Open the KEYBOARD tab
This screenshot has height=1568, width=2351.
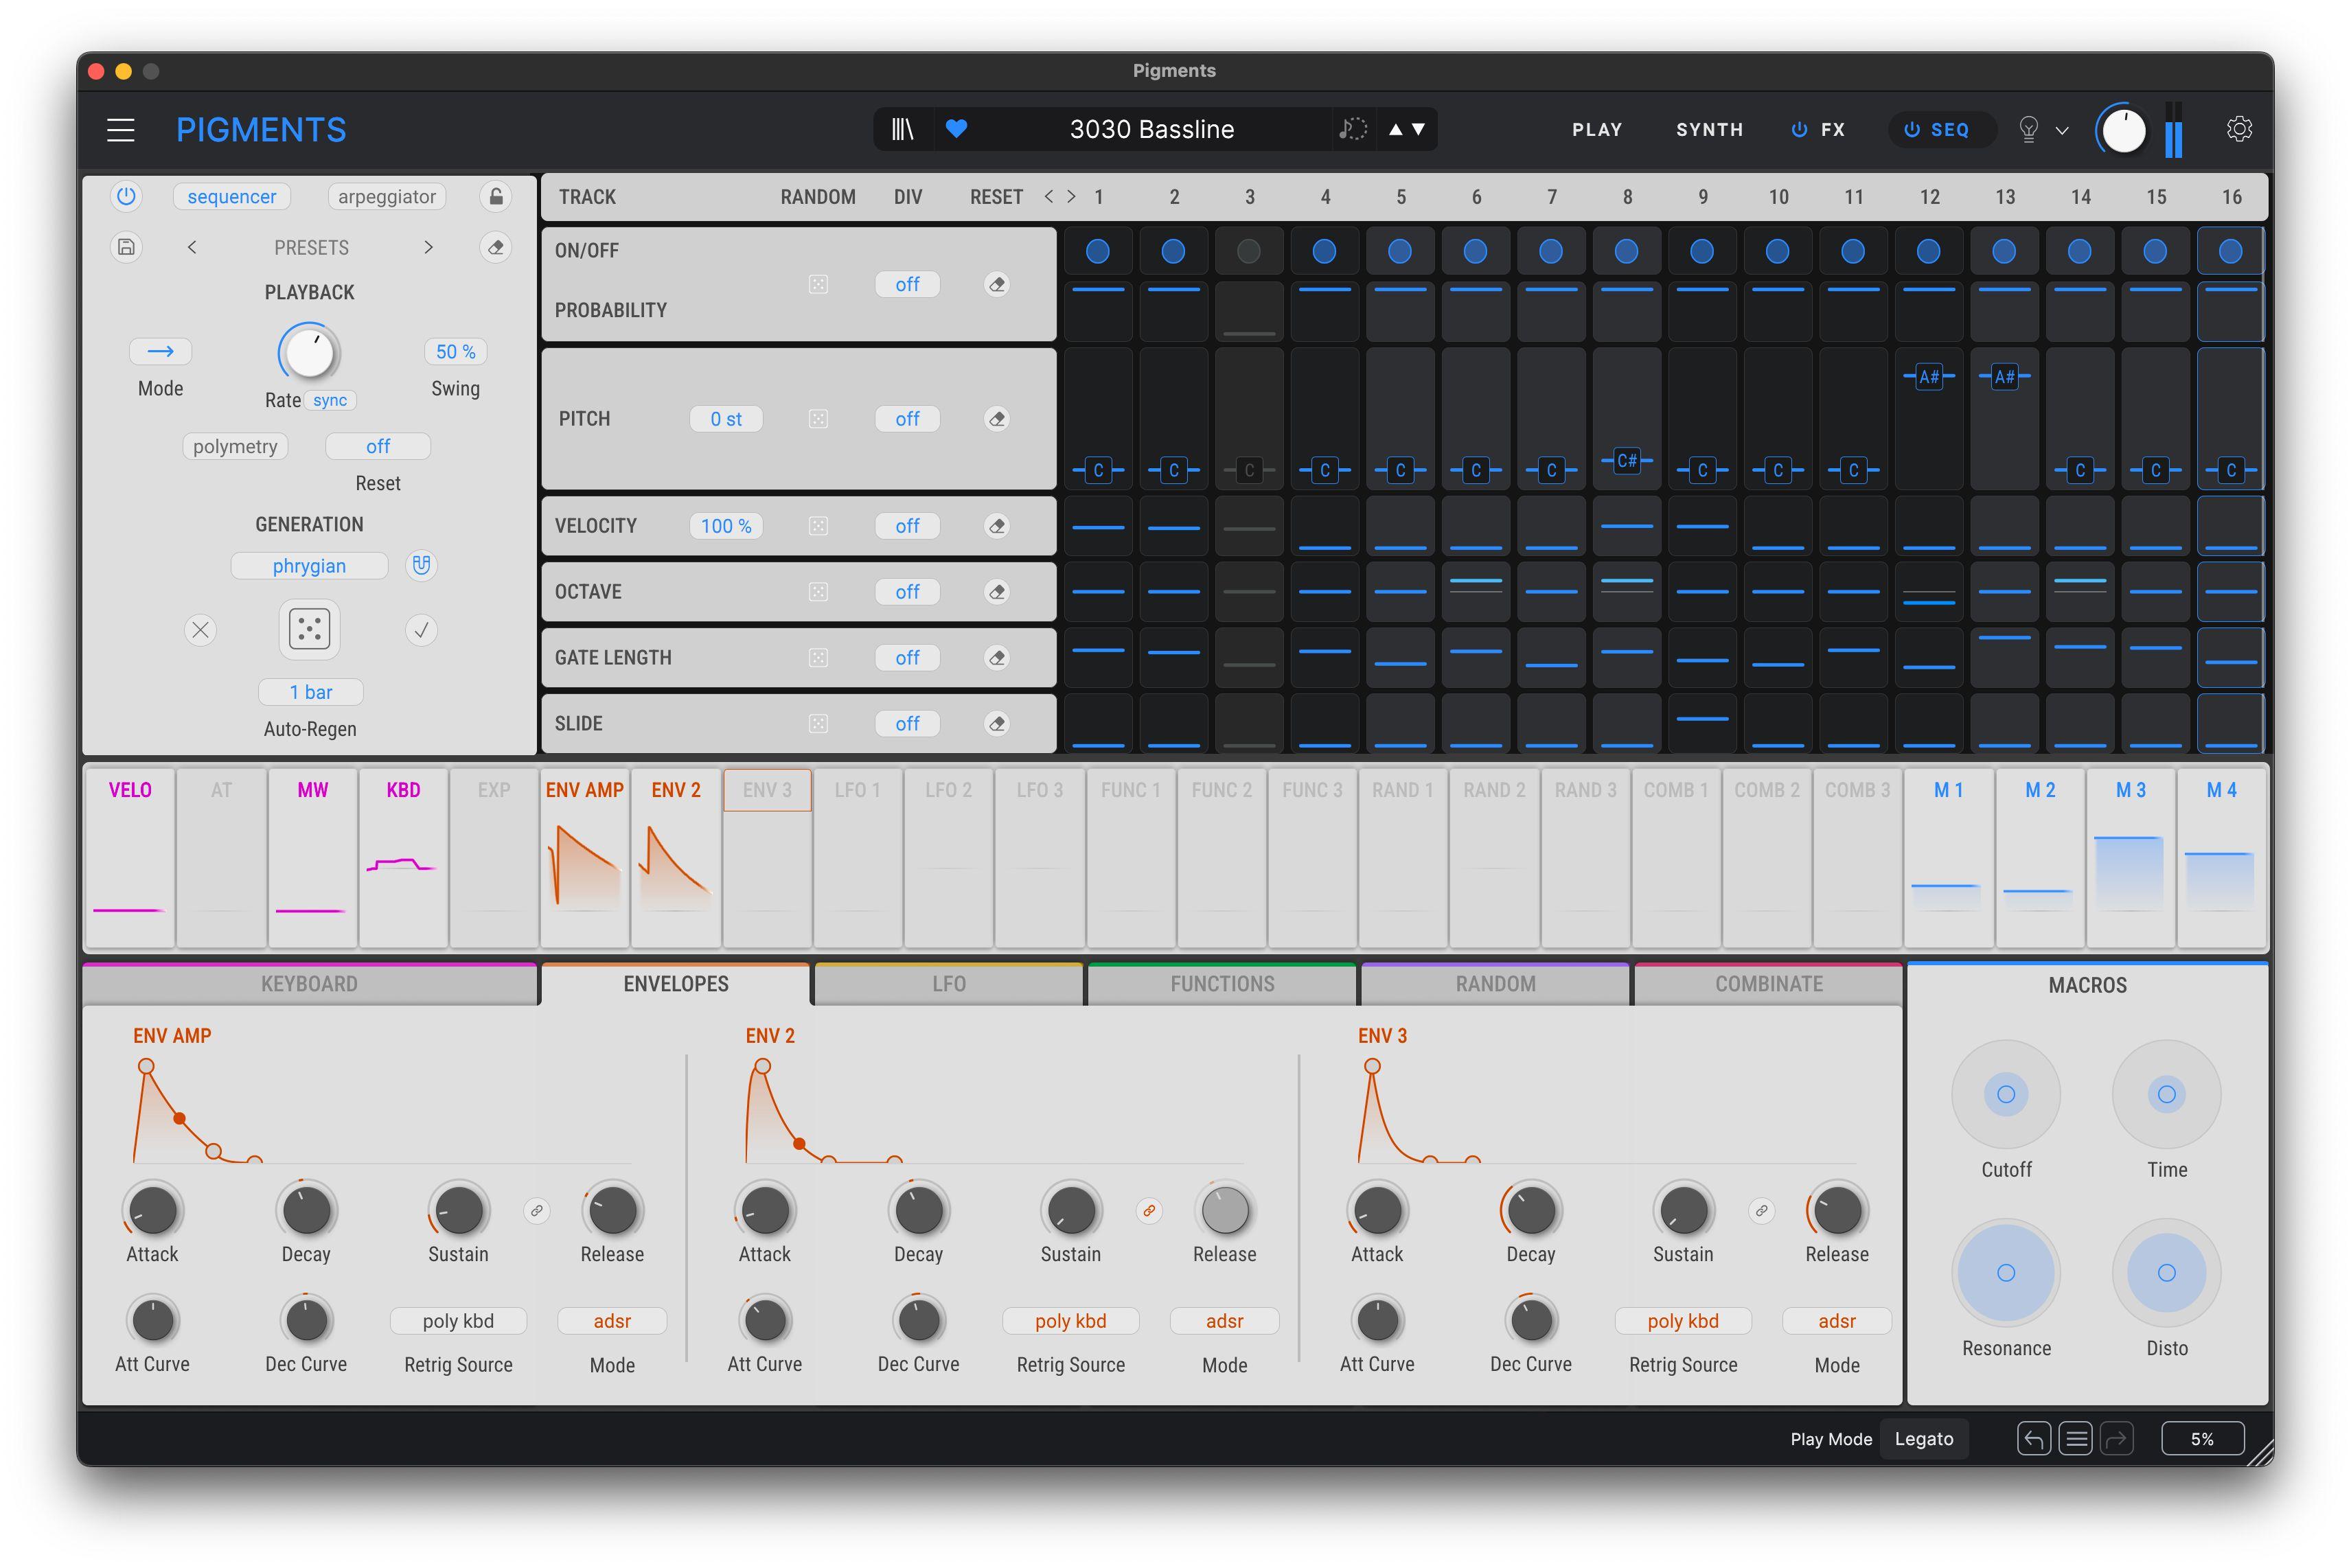pos(310,983)
